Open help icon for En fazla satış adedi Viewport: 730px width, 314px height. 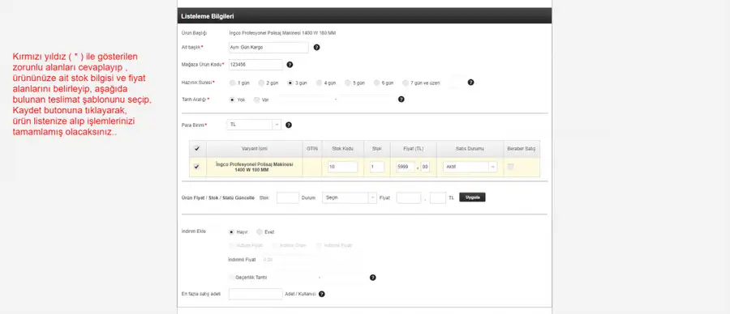point(322,294)
